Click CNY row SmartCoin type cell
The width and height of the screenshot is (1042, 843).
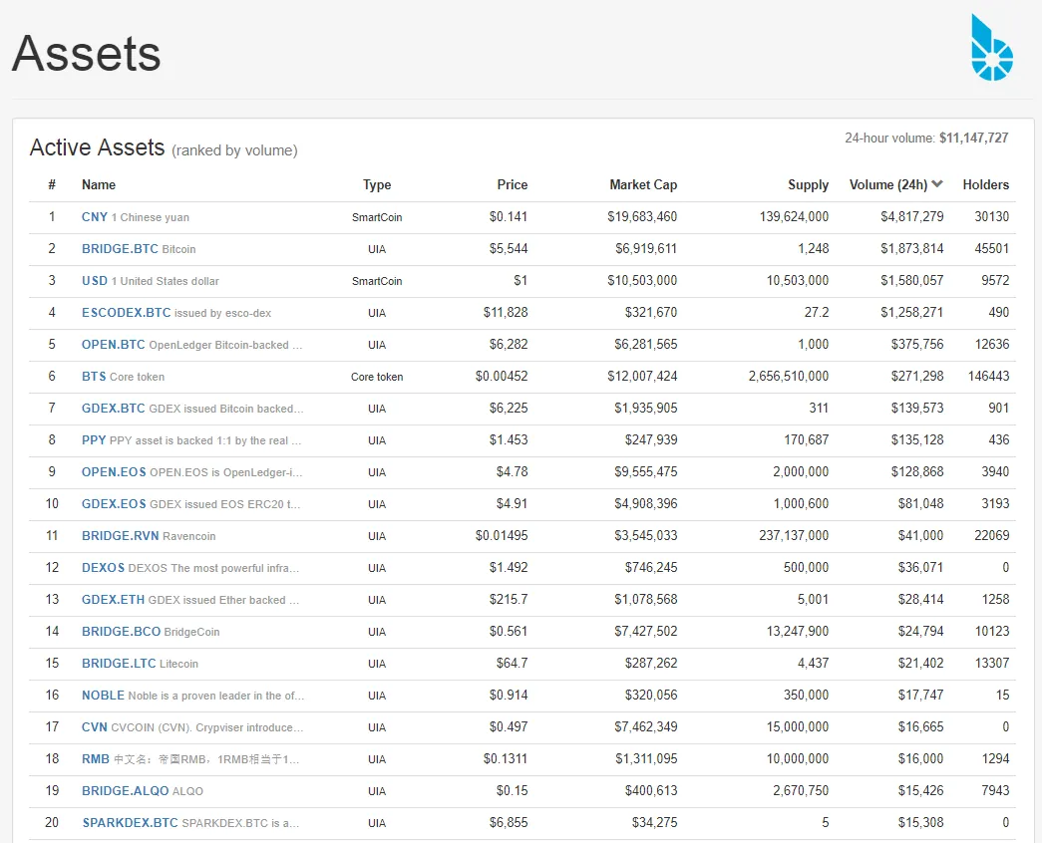pos(377,217)
